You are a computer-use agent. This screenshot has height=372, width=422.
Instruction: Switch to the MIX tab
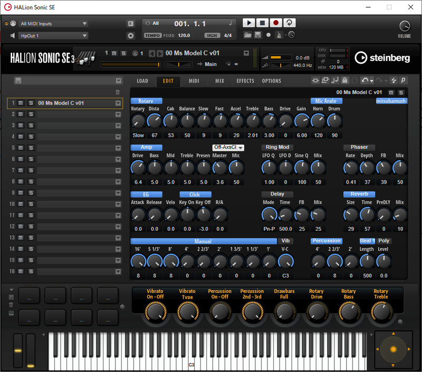click(219, 81)
